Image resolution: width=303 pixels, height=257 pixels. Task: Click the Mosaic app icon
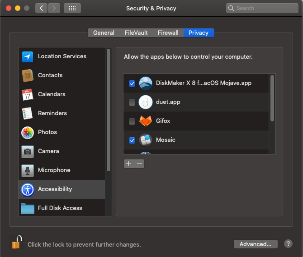click(146, 140)
